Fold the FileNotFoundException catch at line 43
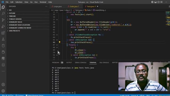Screen dimensions: 170x96 (57, 35)
